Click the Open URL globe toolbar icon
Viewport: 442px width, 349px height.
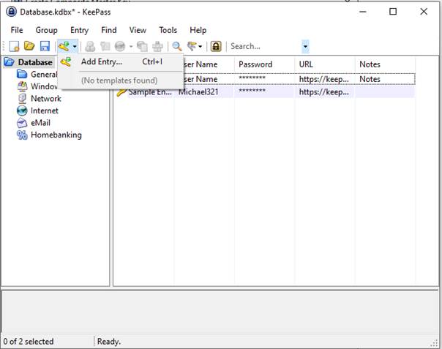pos(120,47)
